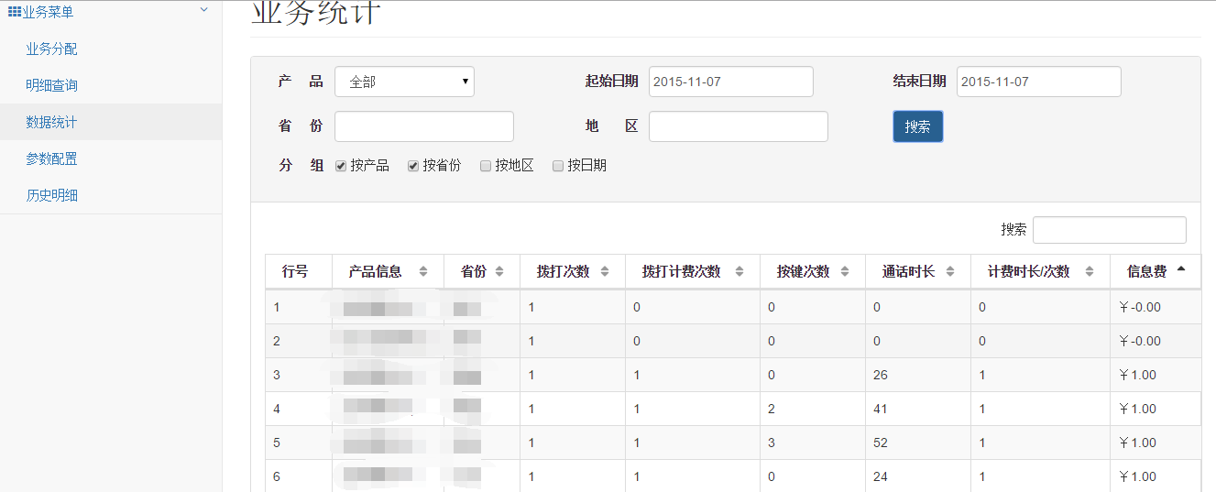Screen dimensions: 1216x492
Task: Click the grid icon beside 业务菜单
Action: [14, 12]
